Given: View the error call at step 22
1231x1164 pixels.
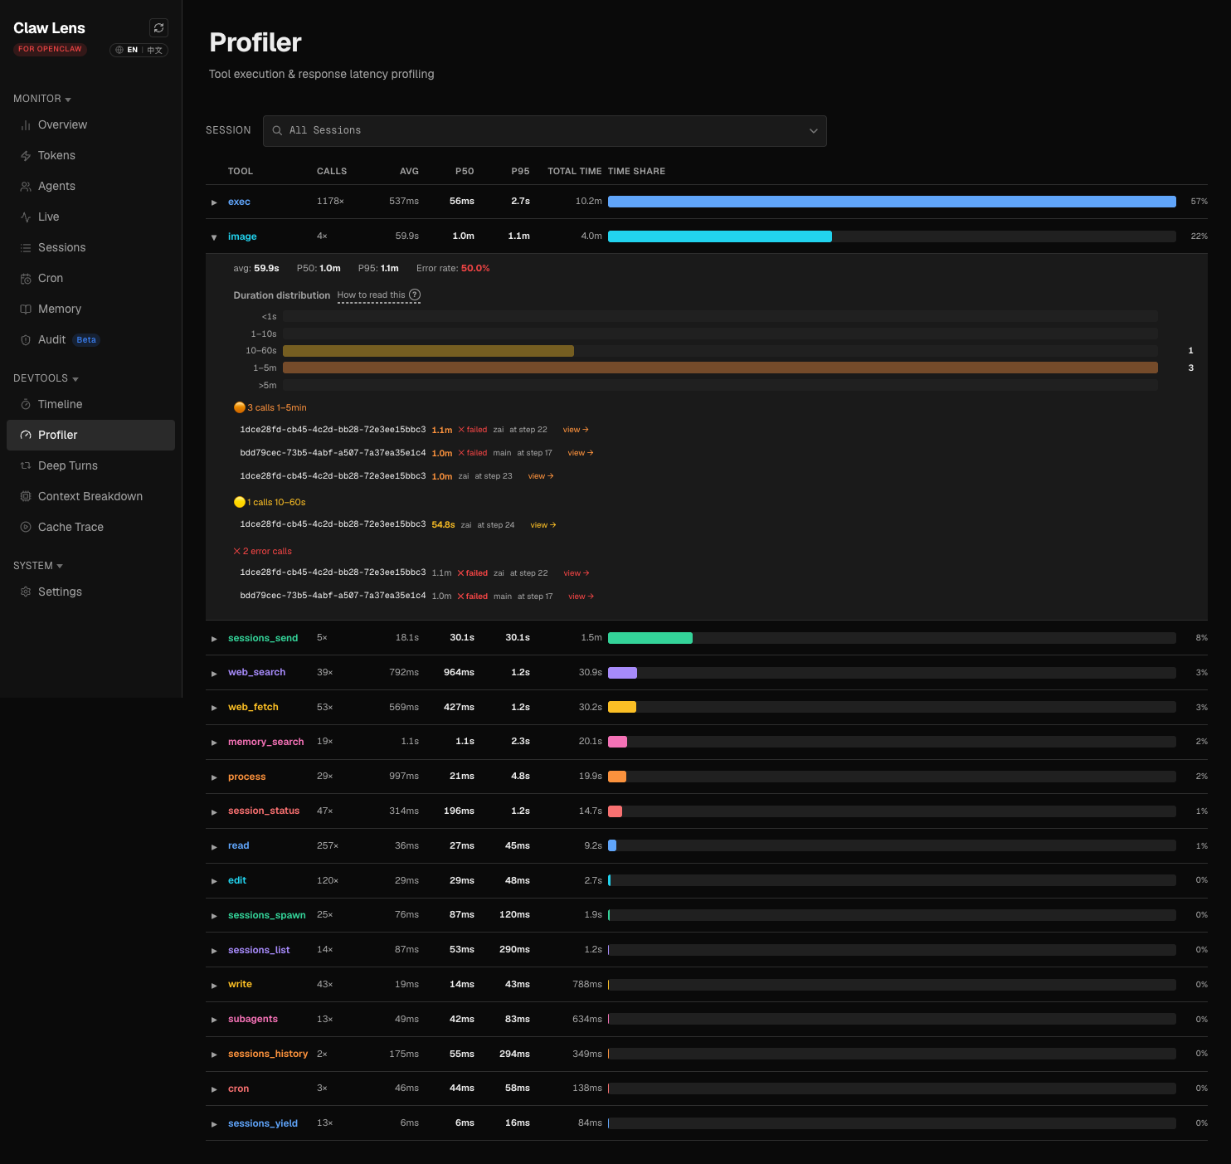Looking at the screenshot, I should [577, 573].
